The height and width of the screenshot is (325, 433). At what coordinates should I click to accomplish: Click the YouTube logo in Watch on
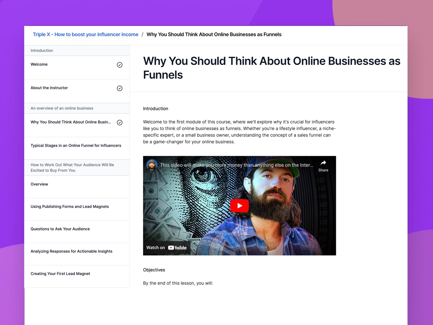pyautogui.click(x=177, y=248)
